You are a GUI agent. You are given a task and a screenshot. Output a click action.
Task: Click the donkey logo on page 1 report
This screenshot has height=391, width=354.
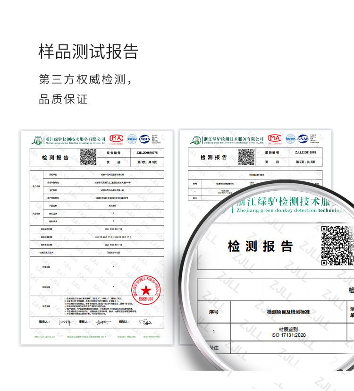click(x=37, y=140)
